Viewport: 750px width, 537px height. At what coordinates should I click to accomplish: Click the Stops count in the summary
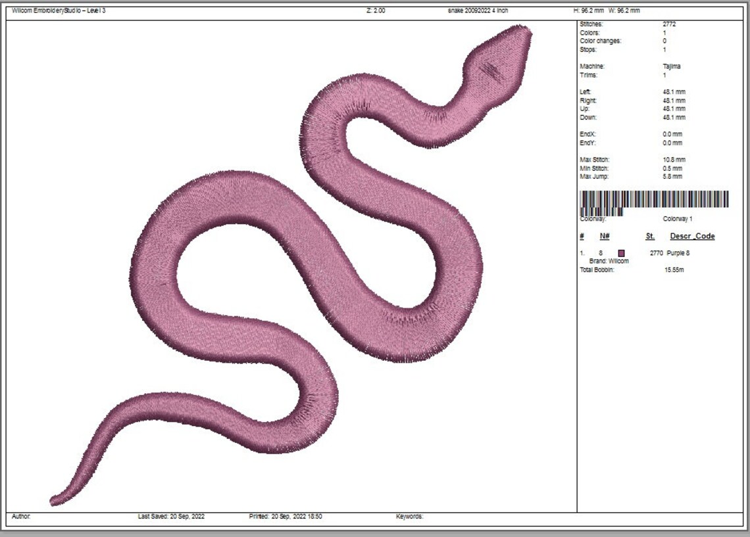coord(664,51)
